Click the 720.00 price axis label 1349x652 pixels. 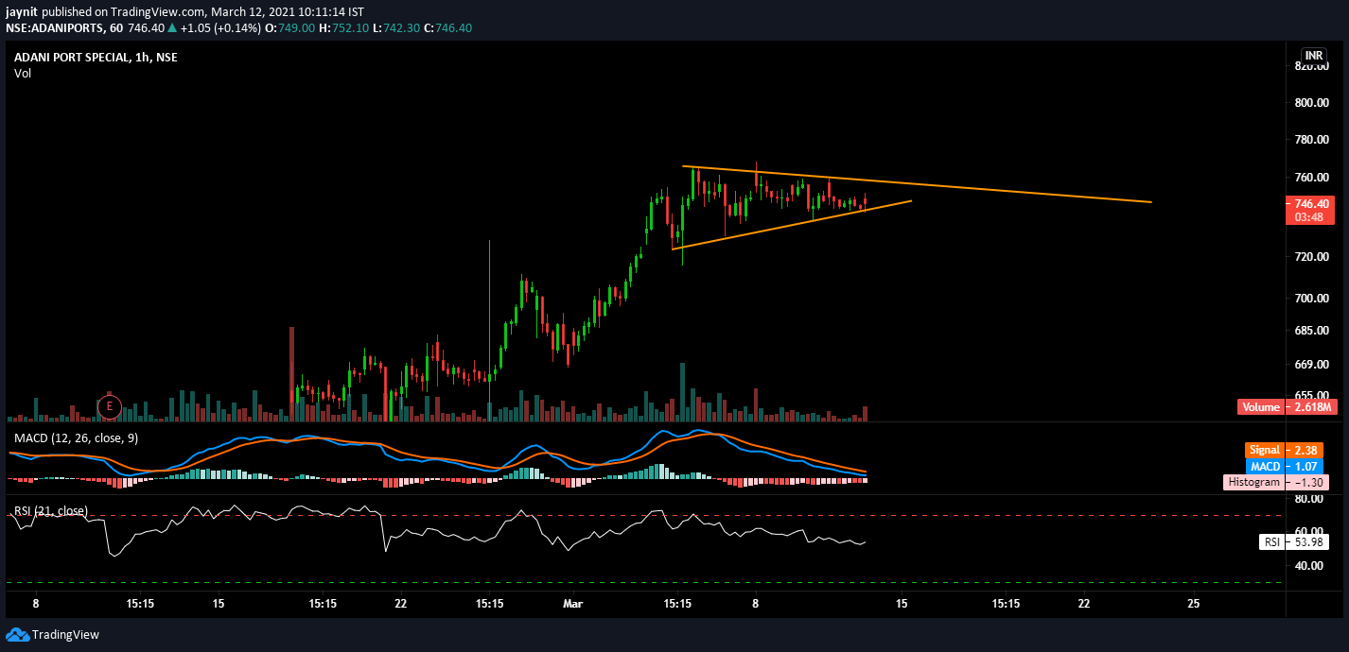tap(1311, 256)
